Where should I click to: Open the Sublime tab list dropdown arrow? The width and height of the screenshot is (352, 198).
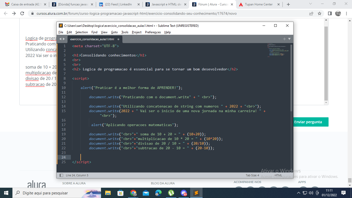(289, 39)
